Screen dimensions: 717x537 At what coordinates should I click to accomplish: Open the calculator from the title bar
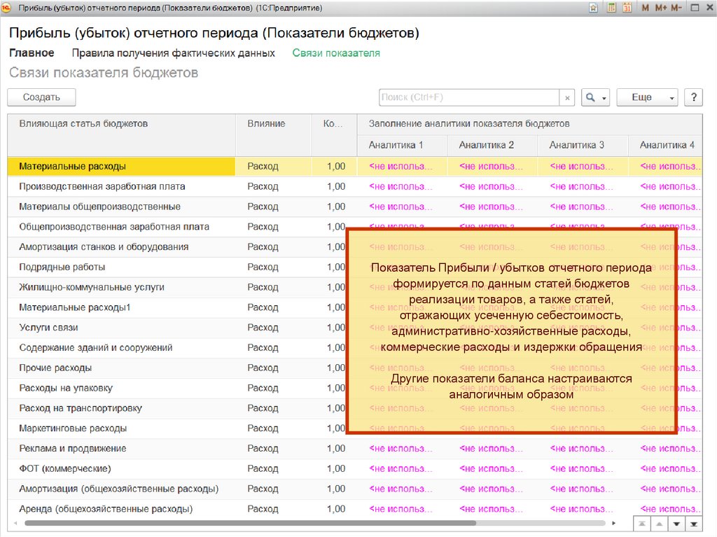point(611,8)
